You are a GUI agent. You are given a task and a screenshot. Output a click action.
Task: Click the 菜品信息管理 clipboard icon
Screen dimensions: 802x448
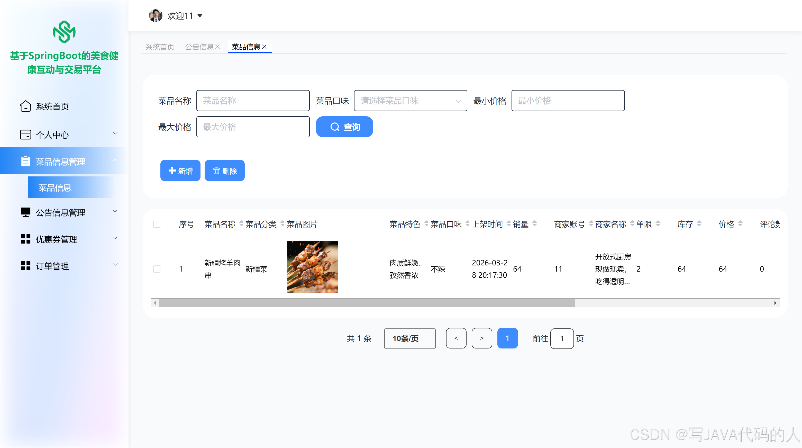click(x=25, y=162)
